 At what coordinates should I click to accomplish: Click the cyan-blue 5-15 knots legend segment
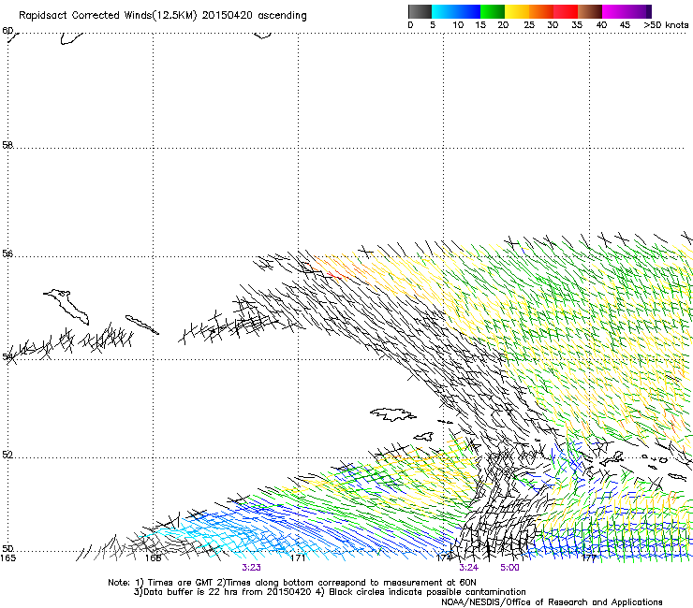pos(456,11)
